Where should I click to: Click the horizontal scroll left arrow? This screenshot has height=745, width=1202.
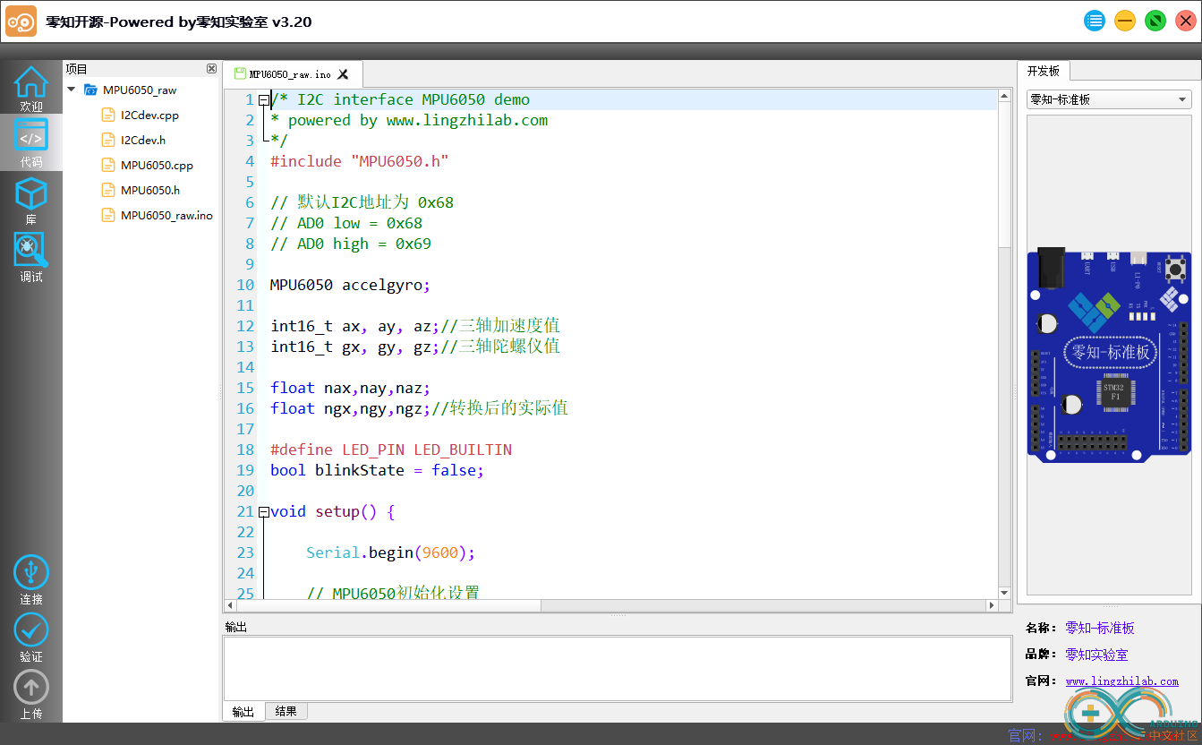[x=230, y=606]
